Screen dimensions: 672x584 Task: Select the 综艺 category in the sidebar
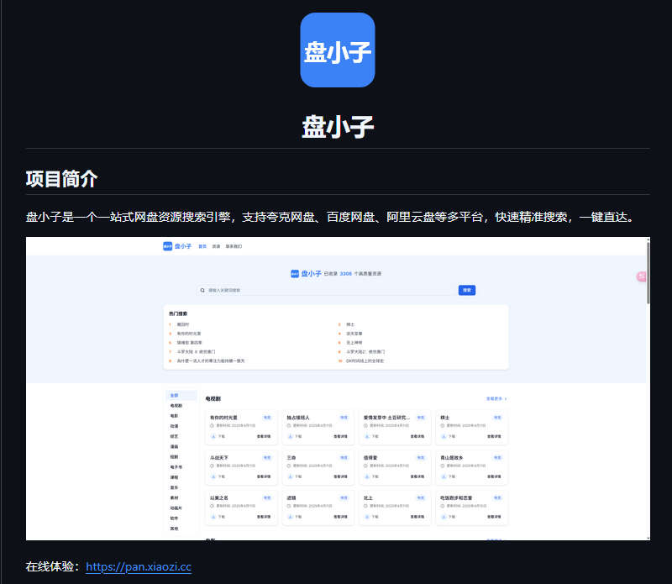(x=174, y=436)
